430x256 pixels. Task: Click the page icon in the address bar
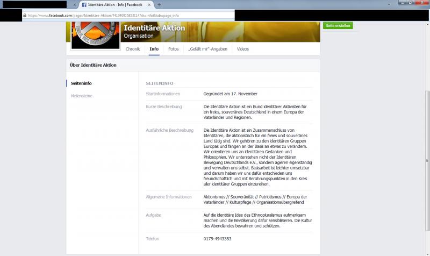click(x=25, y=15)
